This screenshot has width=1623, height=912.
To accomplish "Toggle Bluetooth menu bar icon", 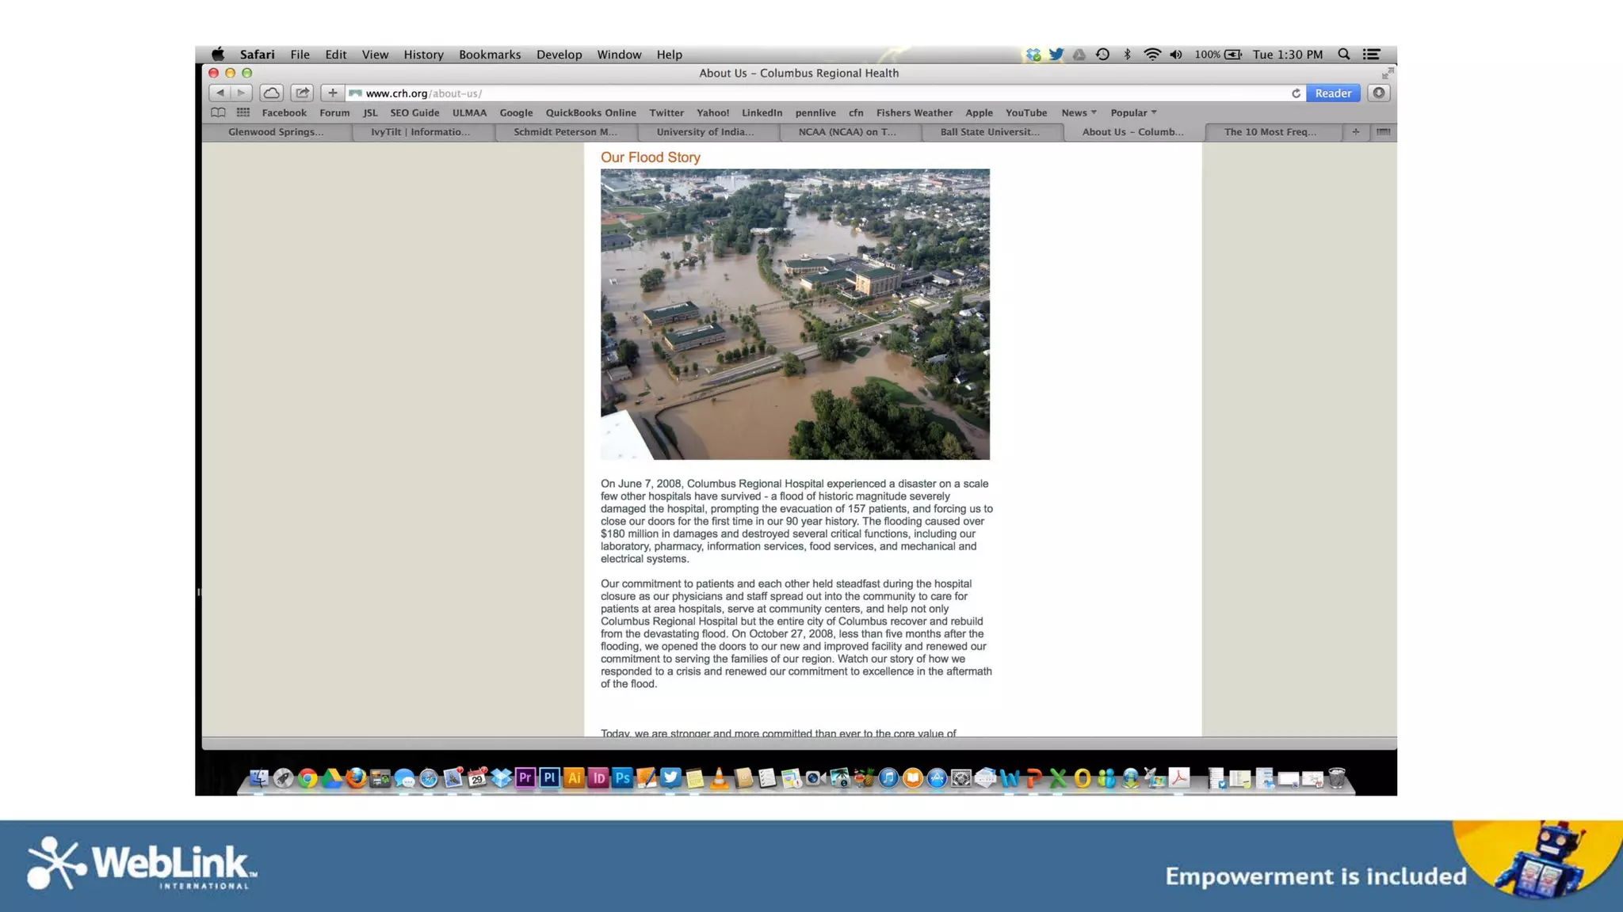I will click(x=1127, y=55).
